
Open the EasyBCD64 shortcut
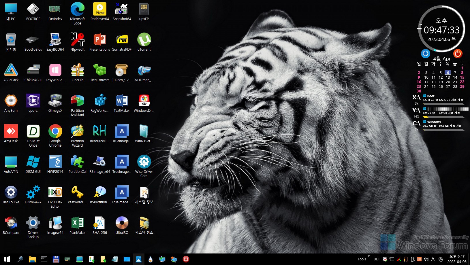pyautogui.click(x=55, y=43)
